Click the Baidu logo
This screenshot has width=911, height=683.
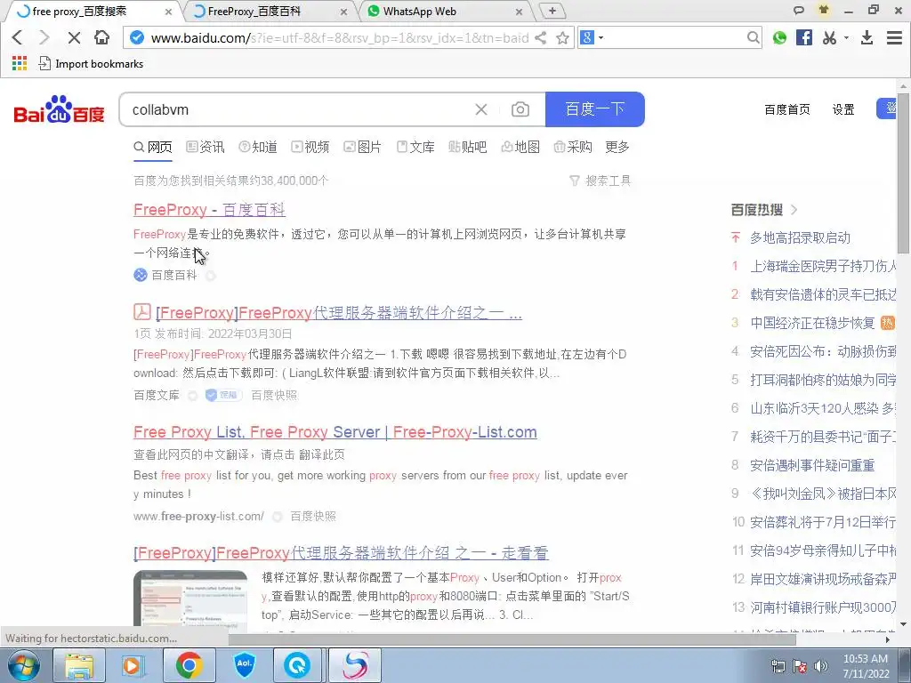(59, 109)
